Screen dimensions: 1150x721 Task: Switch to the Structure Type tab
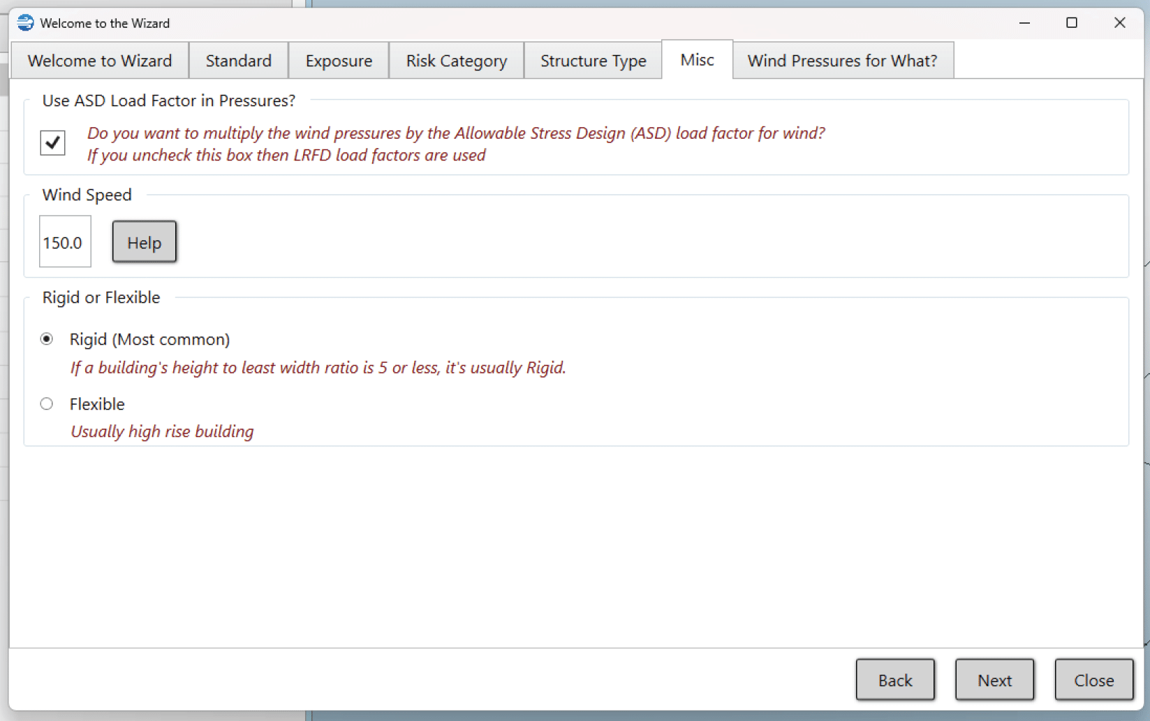593,61
